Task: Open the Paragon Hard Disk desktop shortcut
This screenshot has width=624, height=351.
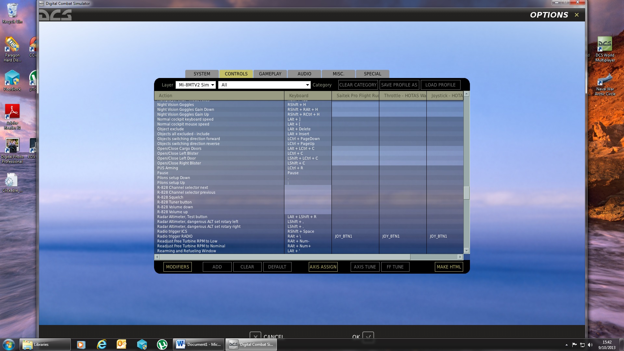Action: [x=12, y=49]
